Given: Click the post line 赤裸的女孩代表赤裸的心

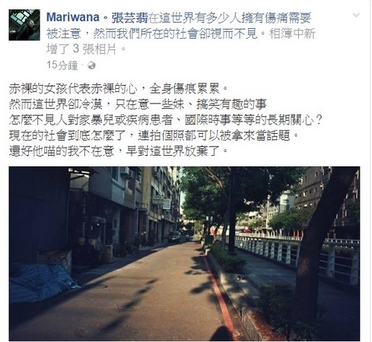Looking at the screenshot, I should (x=119, y=89).
